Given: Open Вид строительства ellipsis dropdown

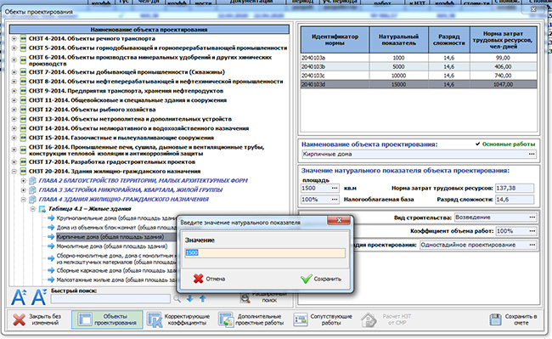Looking at the screenshot, I should (532, 218).
